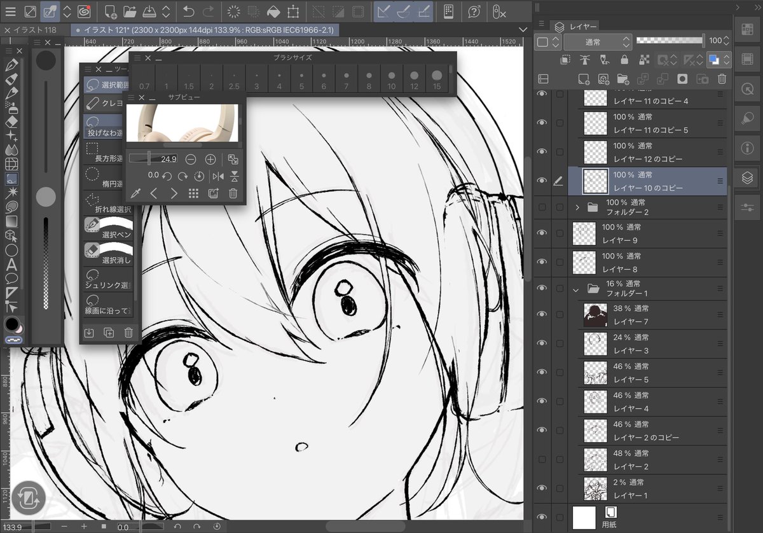Expand フォルダー 2 in the layer list
Screen dimensions: 763x533
577,207
